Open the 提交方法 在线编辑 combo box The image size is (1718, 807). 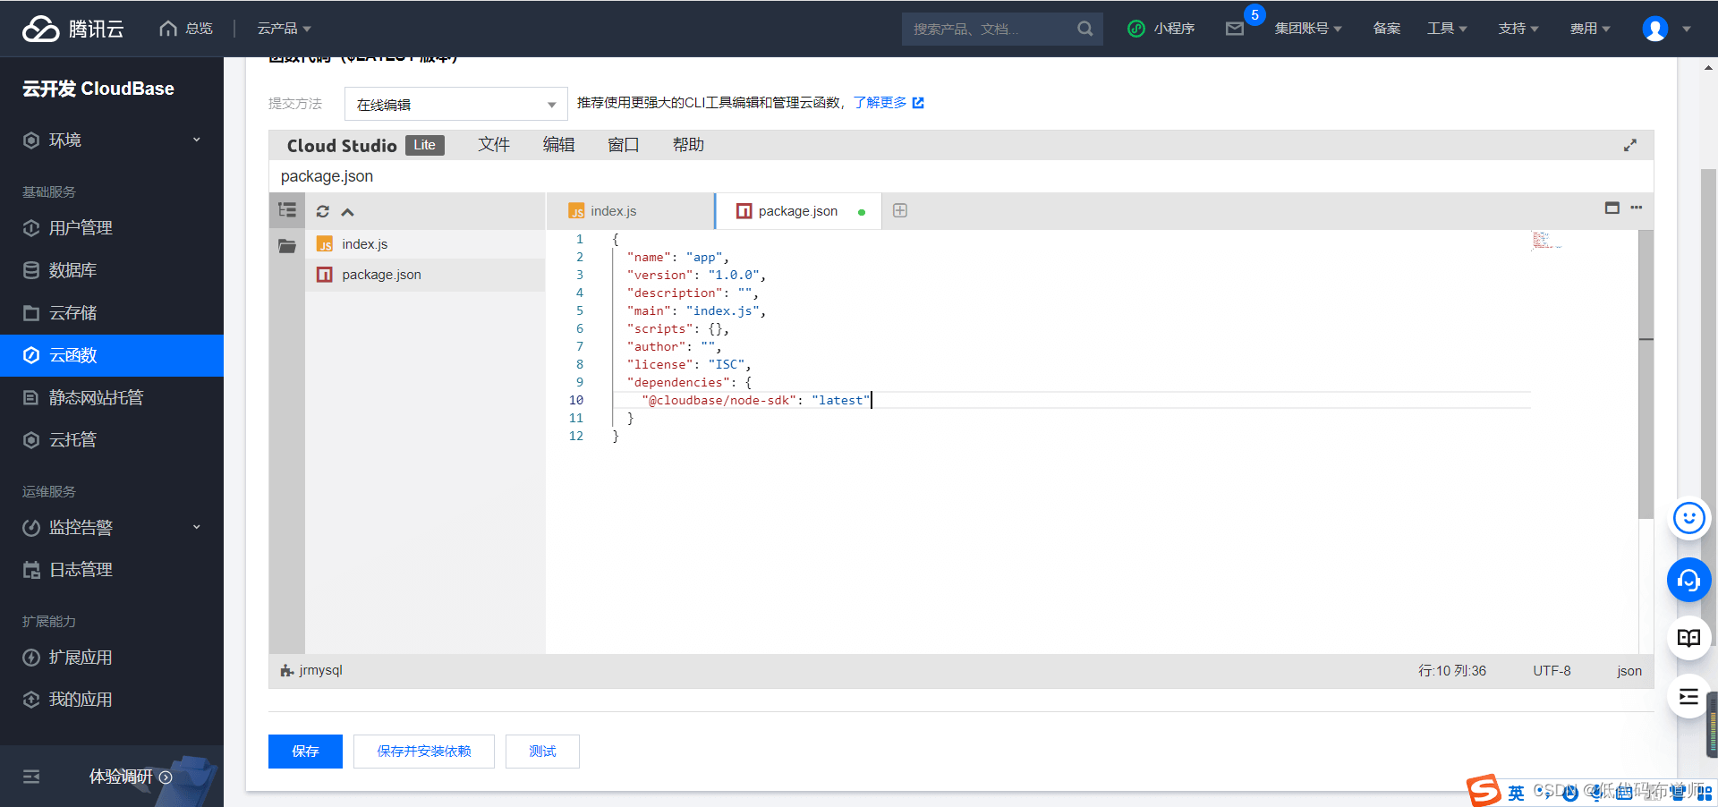click(x=456, y=104)
